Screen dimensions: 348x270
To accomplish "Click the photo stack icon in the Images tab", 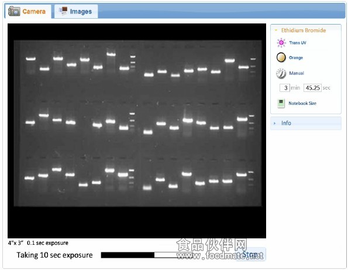I will pos(63,11).
